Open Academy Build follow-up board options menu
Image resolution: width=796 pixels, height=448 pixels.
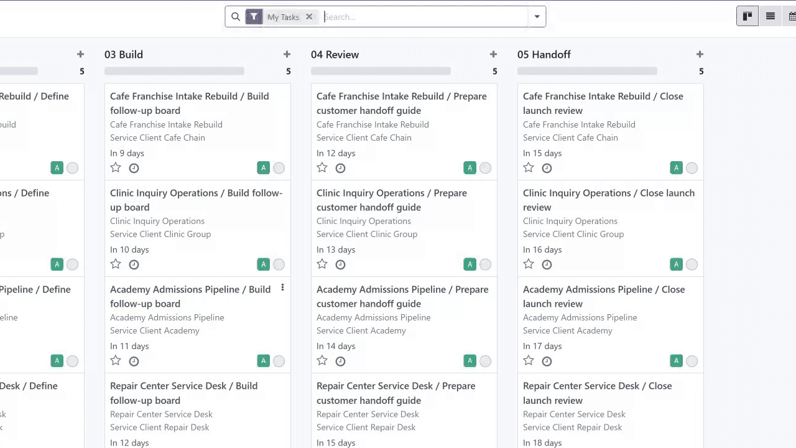(282, 287)
